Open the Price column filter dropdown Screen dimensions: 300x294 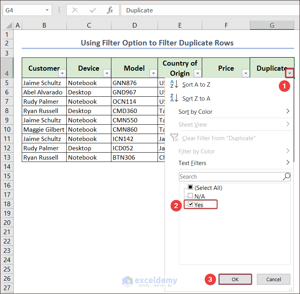tap(246, 73)
